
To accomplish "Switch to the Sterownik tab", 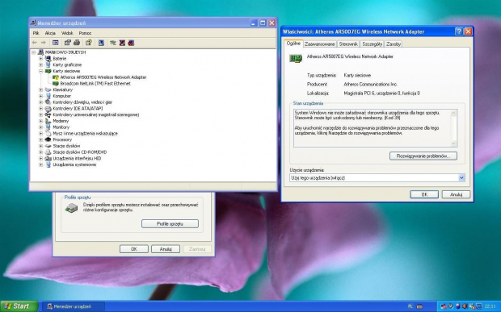I will click(348, 44).
